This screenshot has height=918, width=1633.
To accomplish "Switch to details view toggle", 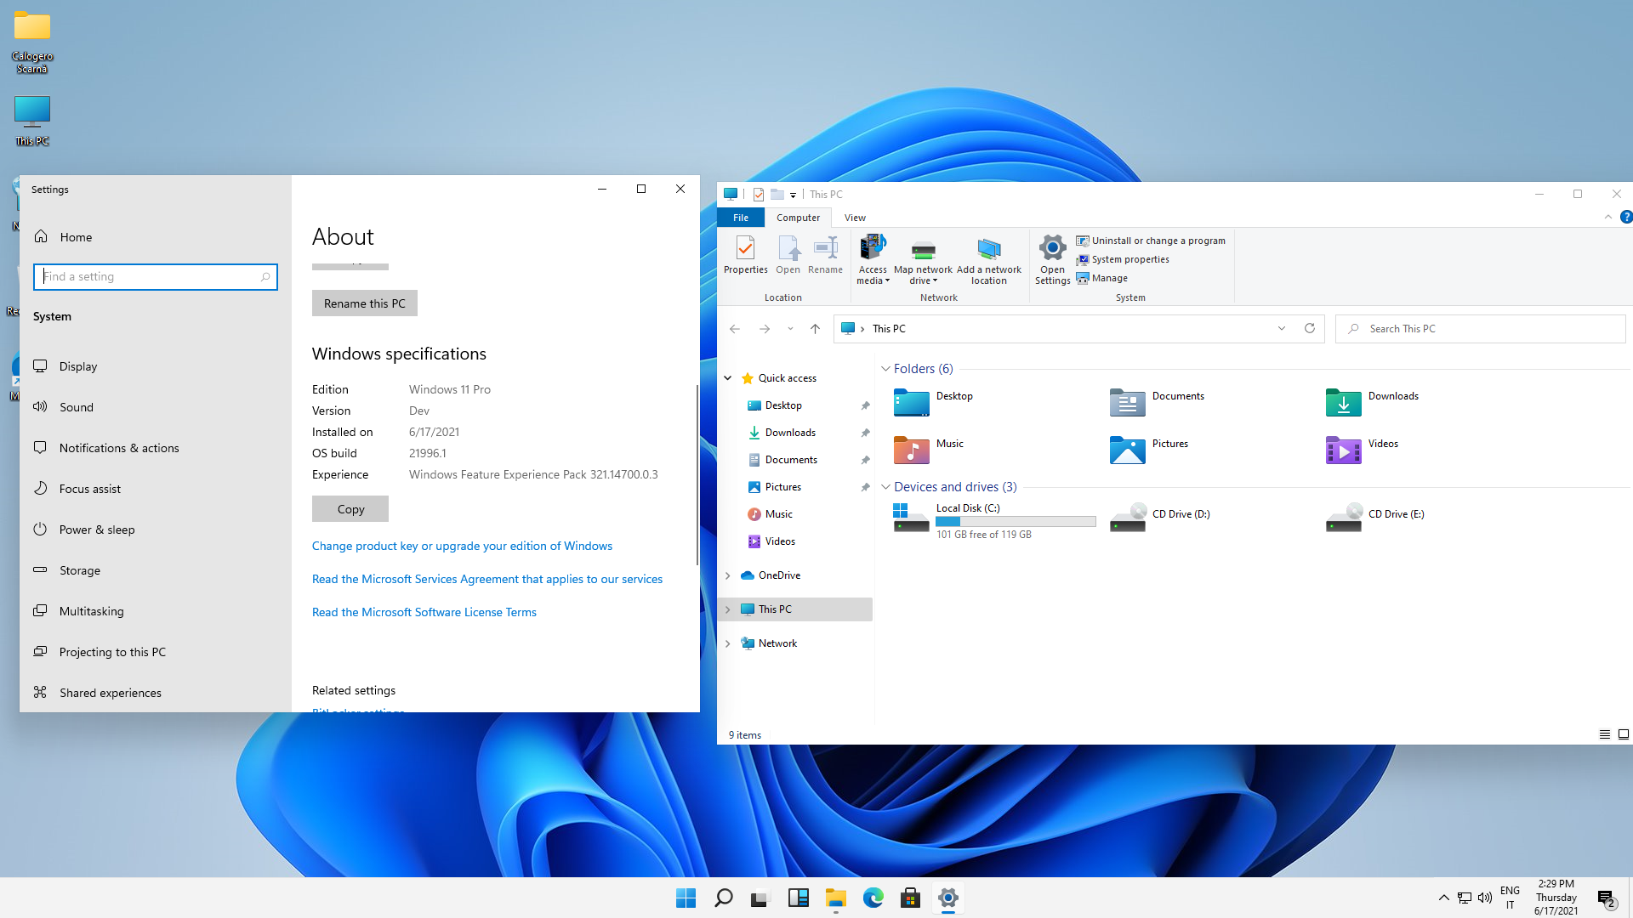I will click(1604, 734).
